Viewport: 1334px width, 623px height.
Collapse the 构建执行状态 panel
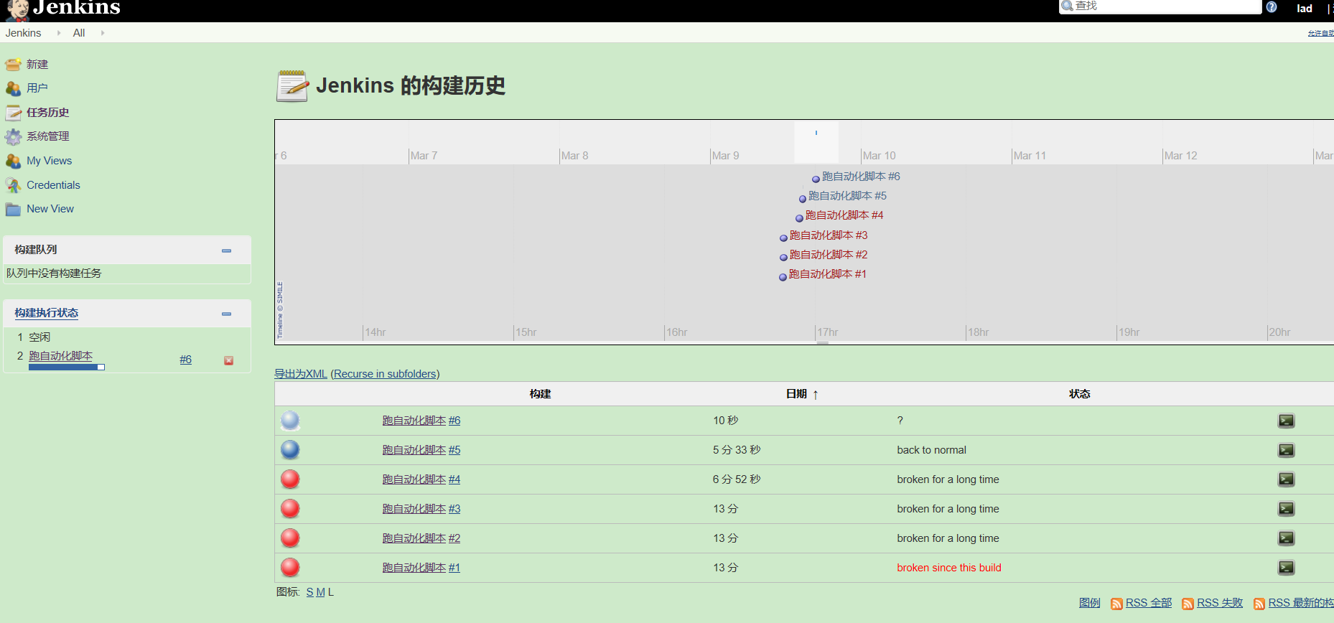[226, 314]
